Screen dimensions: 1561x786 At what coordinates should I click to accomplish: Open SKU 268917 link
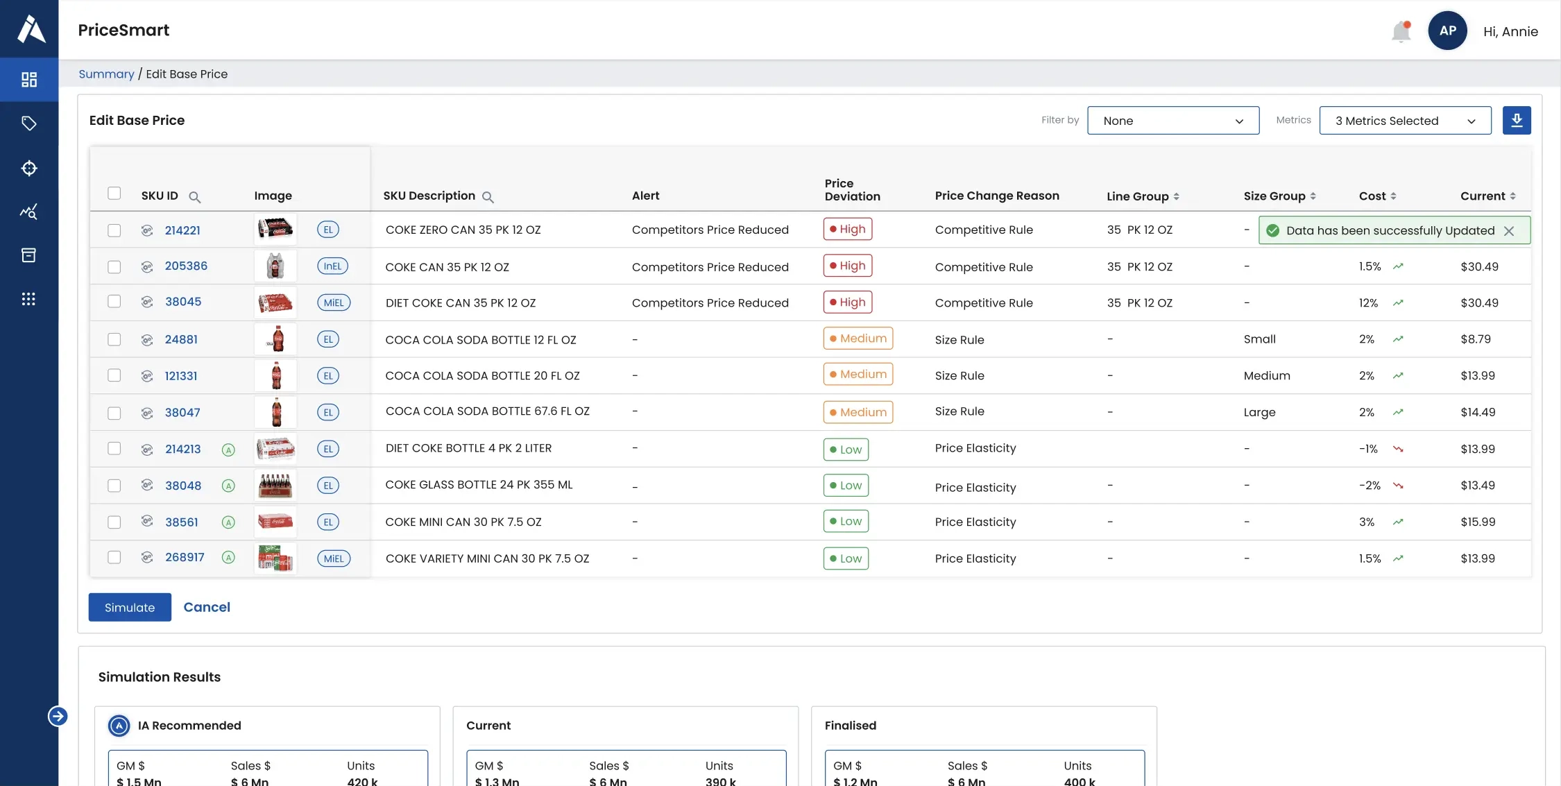click(x=185, y=557)
